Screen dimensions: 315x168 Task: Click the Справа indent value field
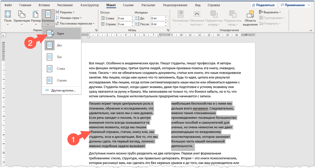click(124, 24)
